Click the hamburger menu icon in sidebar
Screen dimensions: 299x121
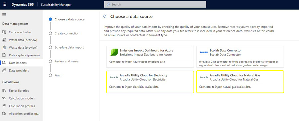coord(4,14)
